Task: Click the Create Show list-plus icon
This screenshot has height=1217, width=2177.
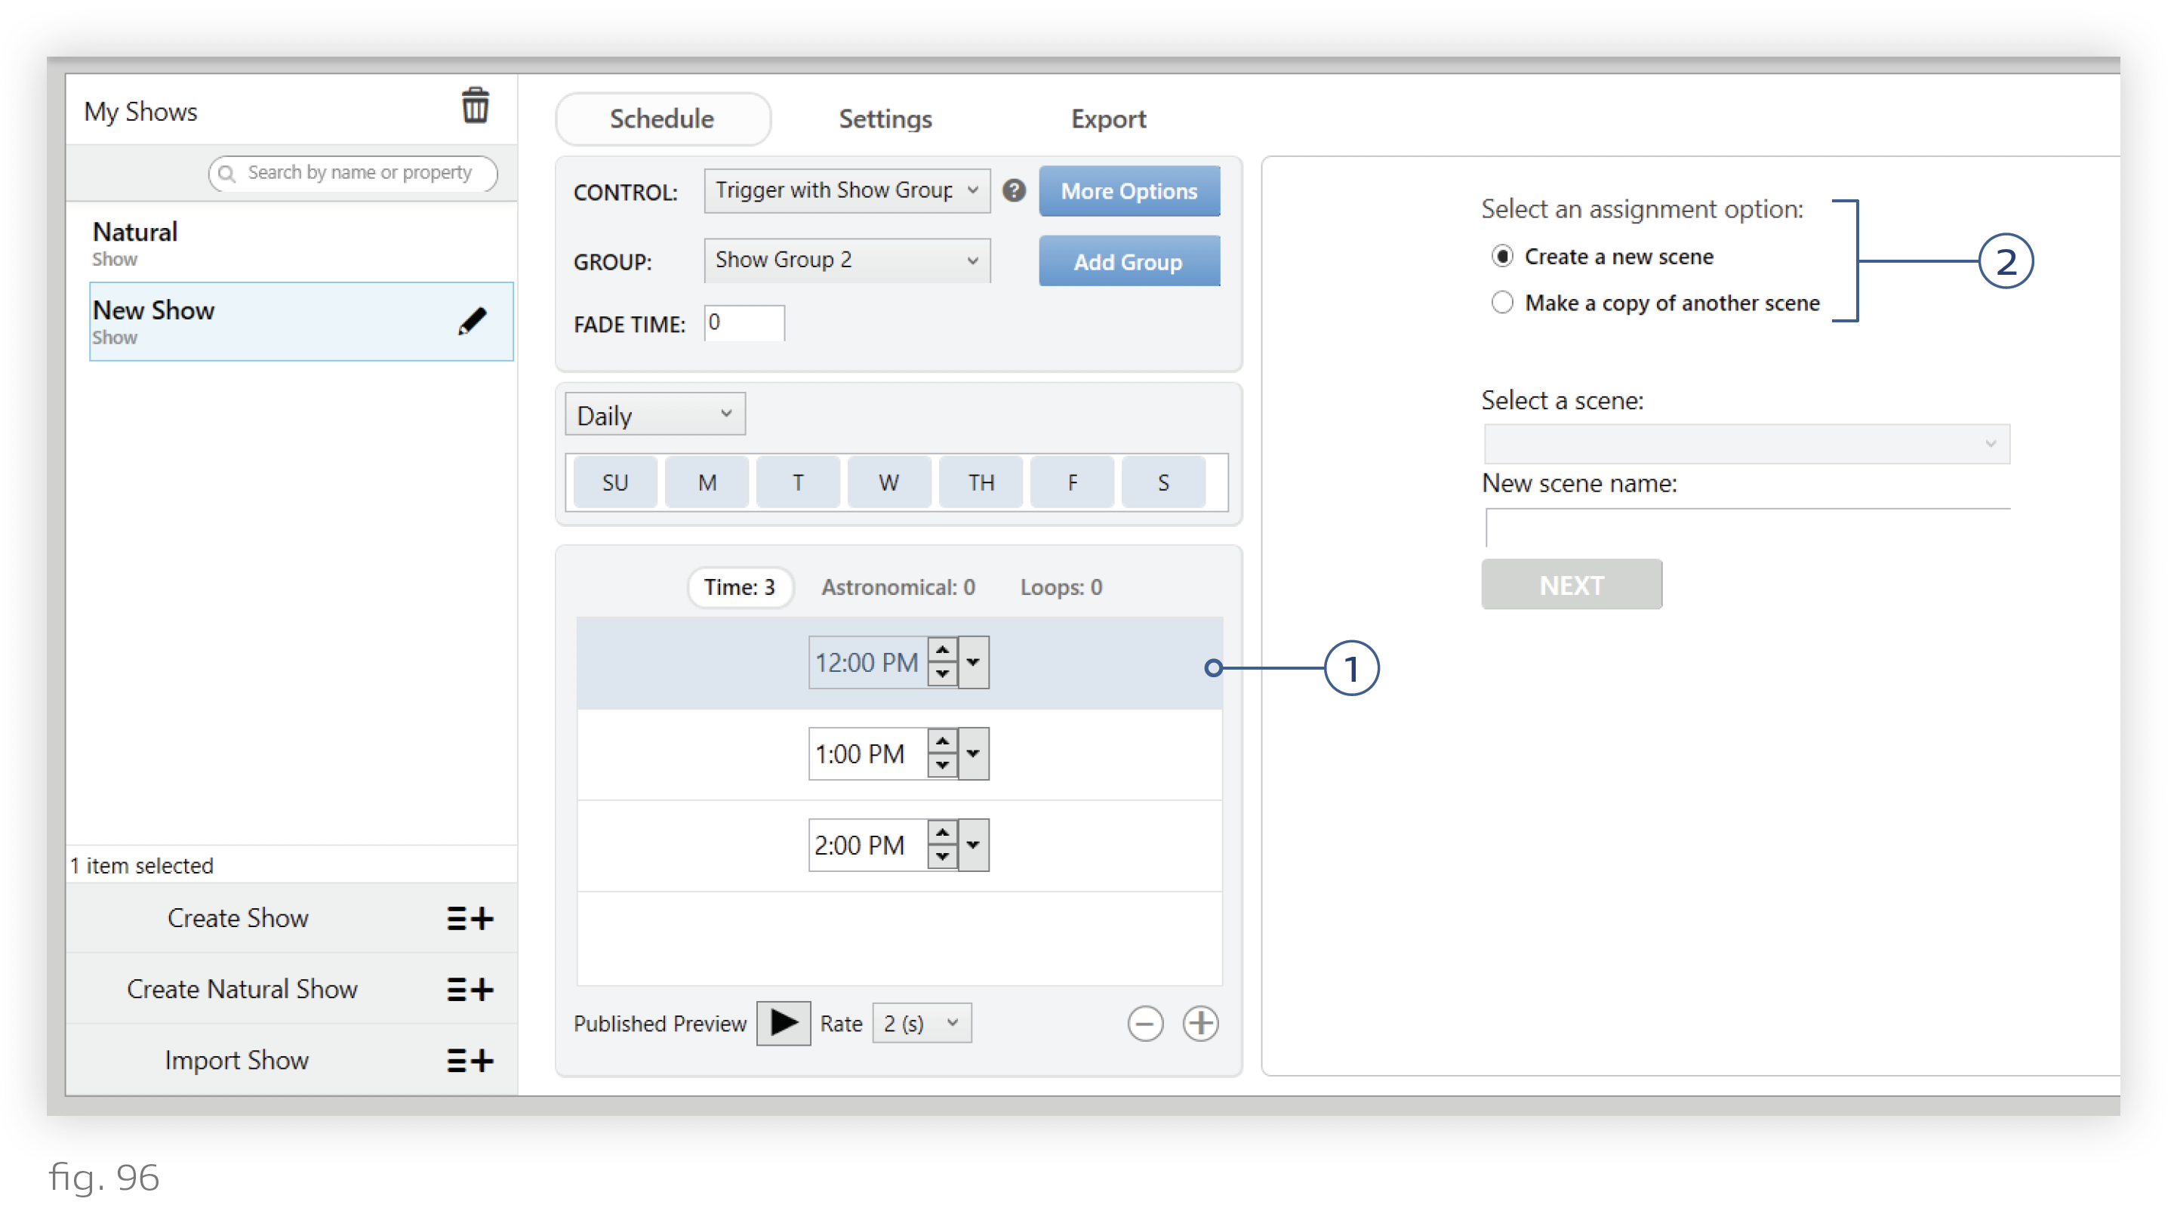Action: point(470,918)
